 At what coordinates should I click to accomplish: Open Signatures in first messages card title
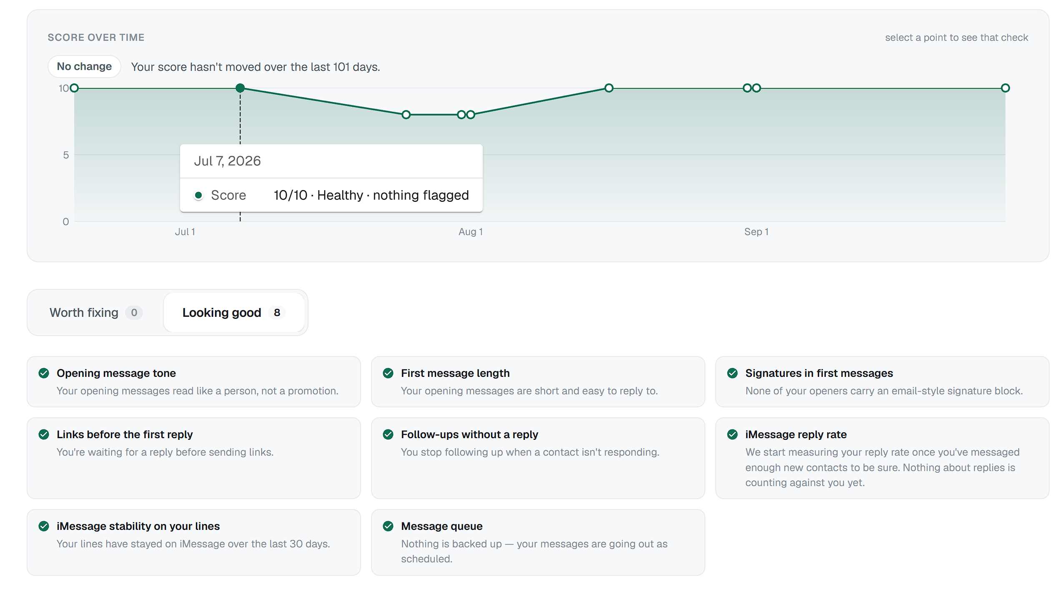(x=819, y=373)
